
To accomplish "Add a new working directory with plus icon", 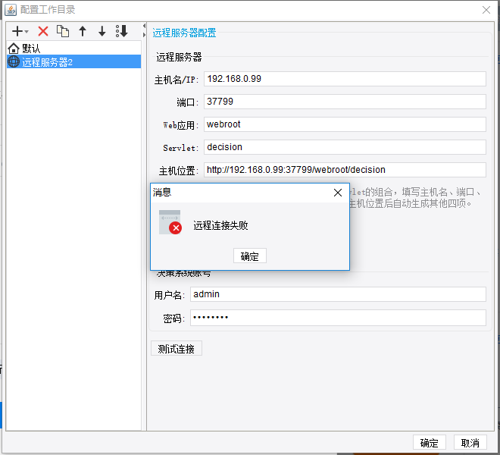I will pos(17,31).
